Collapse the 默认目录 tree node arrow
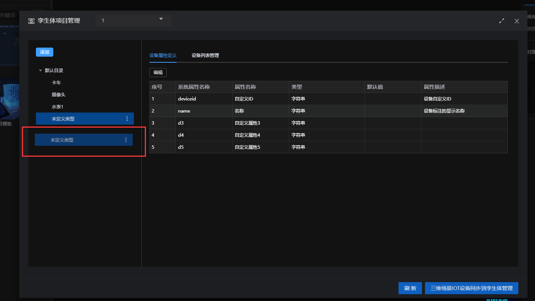This screenshot has height=301, width=535. click(x=40, y=71)
